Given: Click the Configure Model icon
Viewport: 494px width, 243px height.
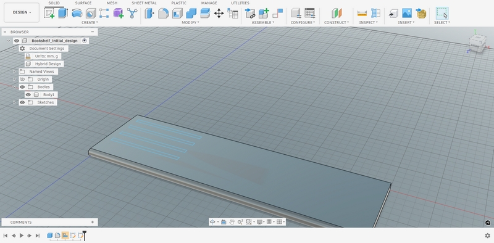Looking at the screenshot, I should 296,13.
